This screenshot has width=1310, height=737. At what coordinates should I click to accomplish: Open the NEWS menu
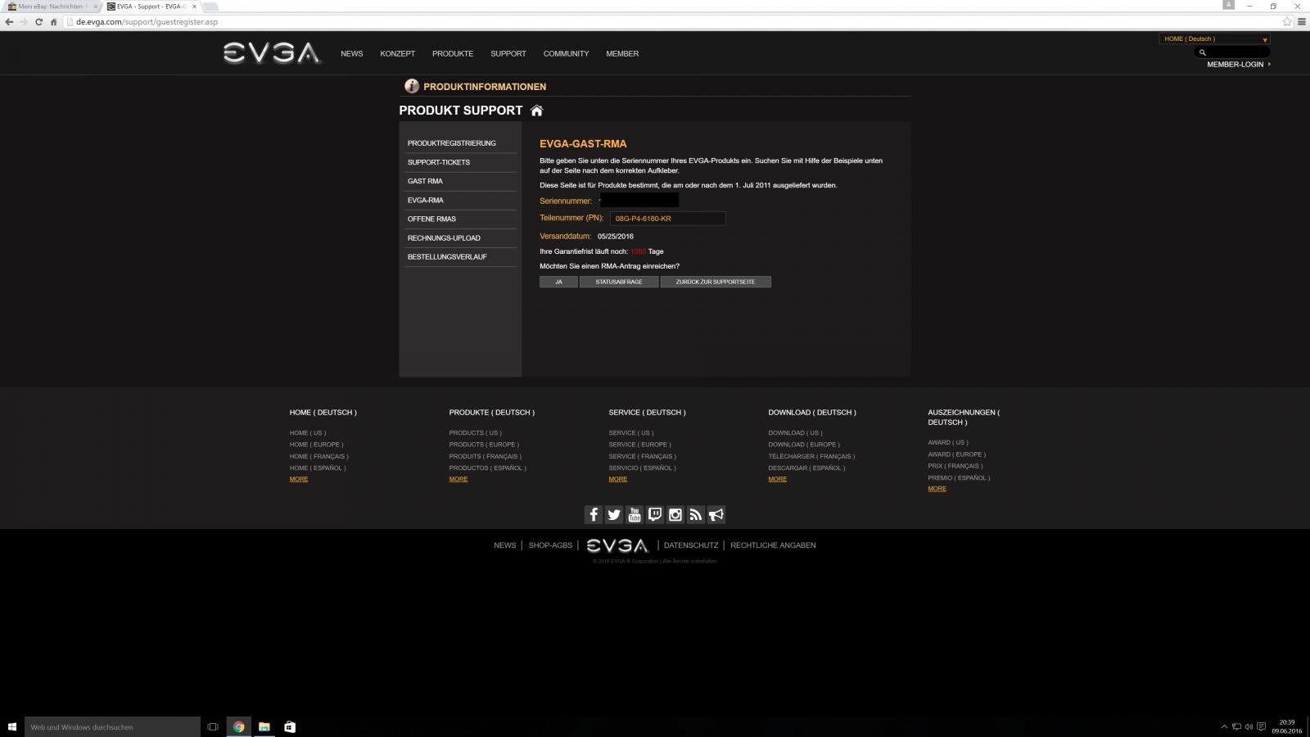pyautogui.click(x=352, y=54)
